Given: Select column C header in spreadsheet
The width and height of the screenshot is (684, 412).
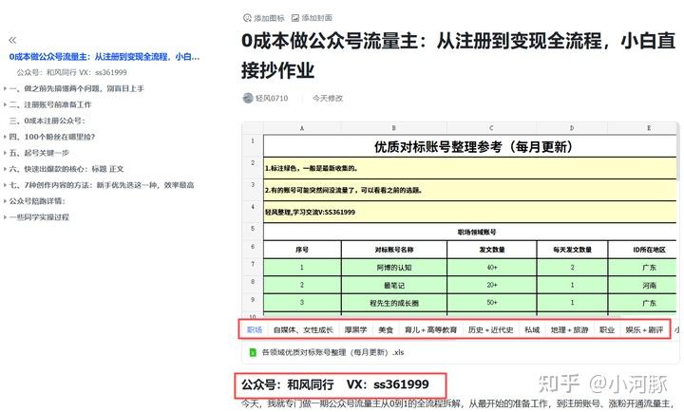Looking at the screenshot, I should pyautogui.click(x=492, y=128).
